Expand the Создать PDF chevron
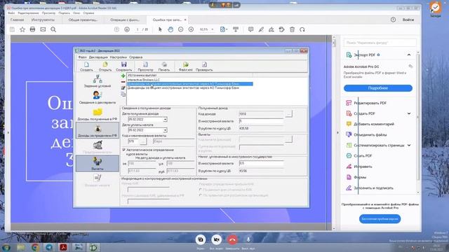The width and height of the screenshot is (449, 252). point(409,113)
